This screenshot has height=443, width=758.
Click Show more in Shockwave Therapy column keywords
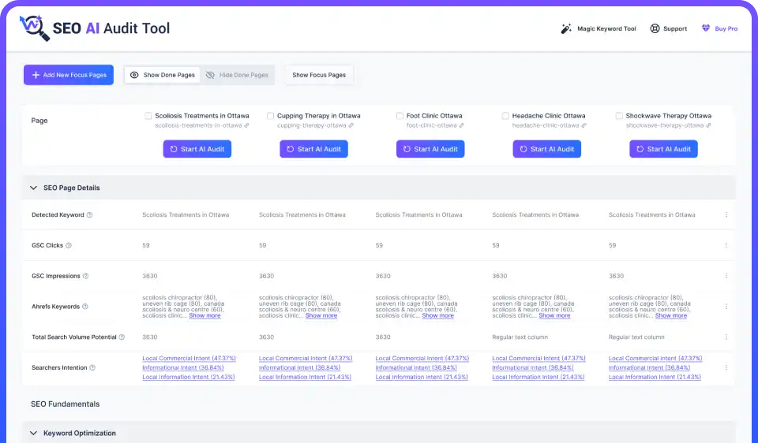tap(670, 315)
